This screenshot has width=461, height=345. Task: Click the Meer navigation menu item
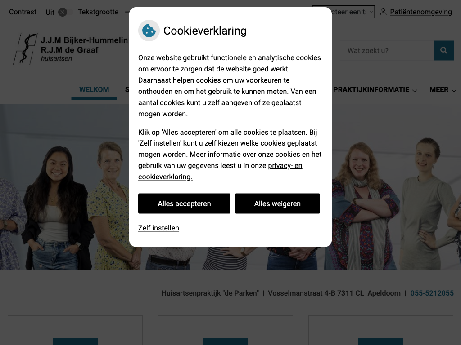(x=439, y=90)
